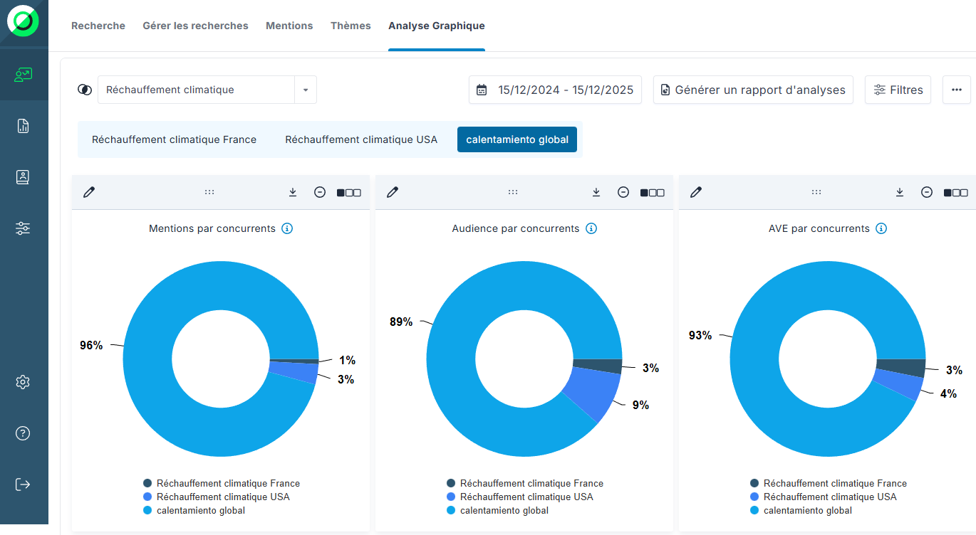Click Générer un rapport d'analyses button
The width and height of the screenshot is (976, 535).
pyautogui.click(x=753, y=90)
